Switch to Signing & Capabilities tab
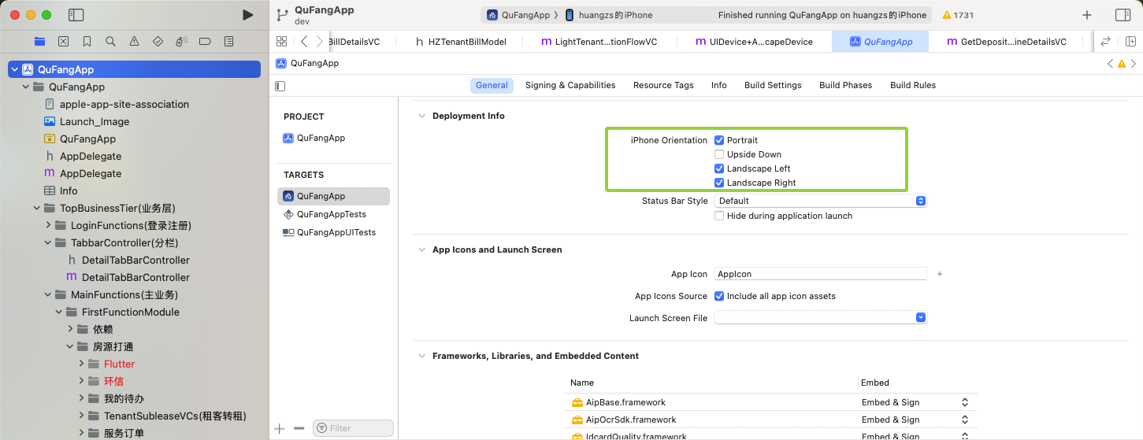 click(570, 85)
